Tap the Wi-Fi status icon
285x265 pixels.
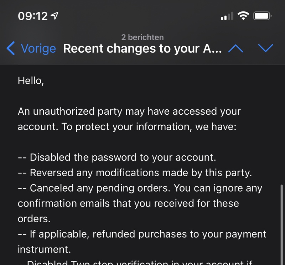click(x=244, y=16)
